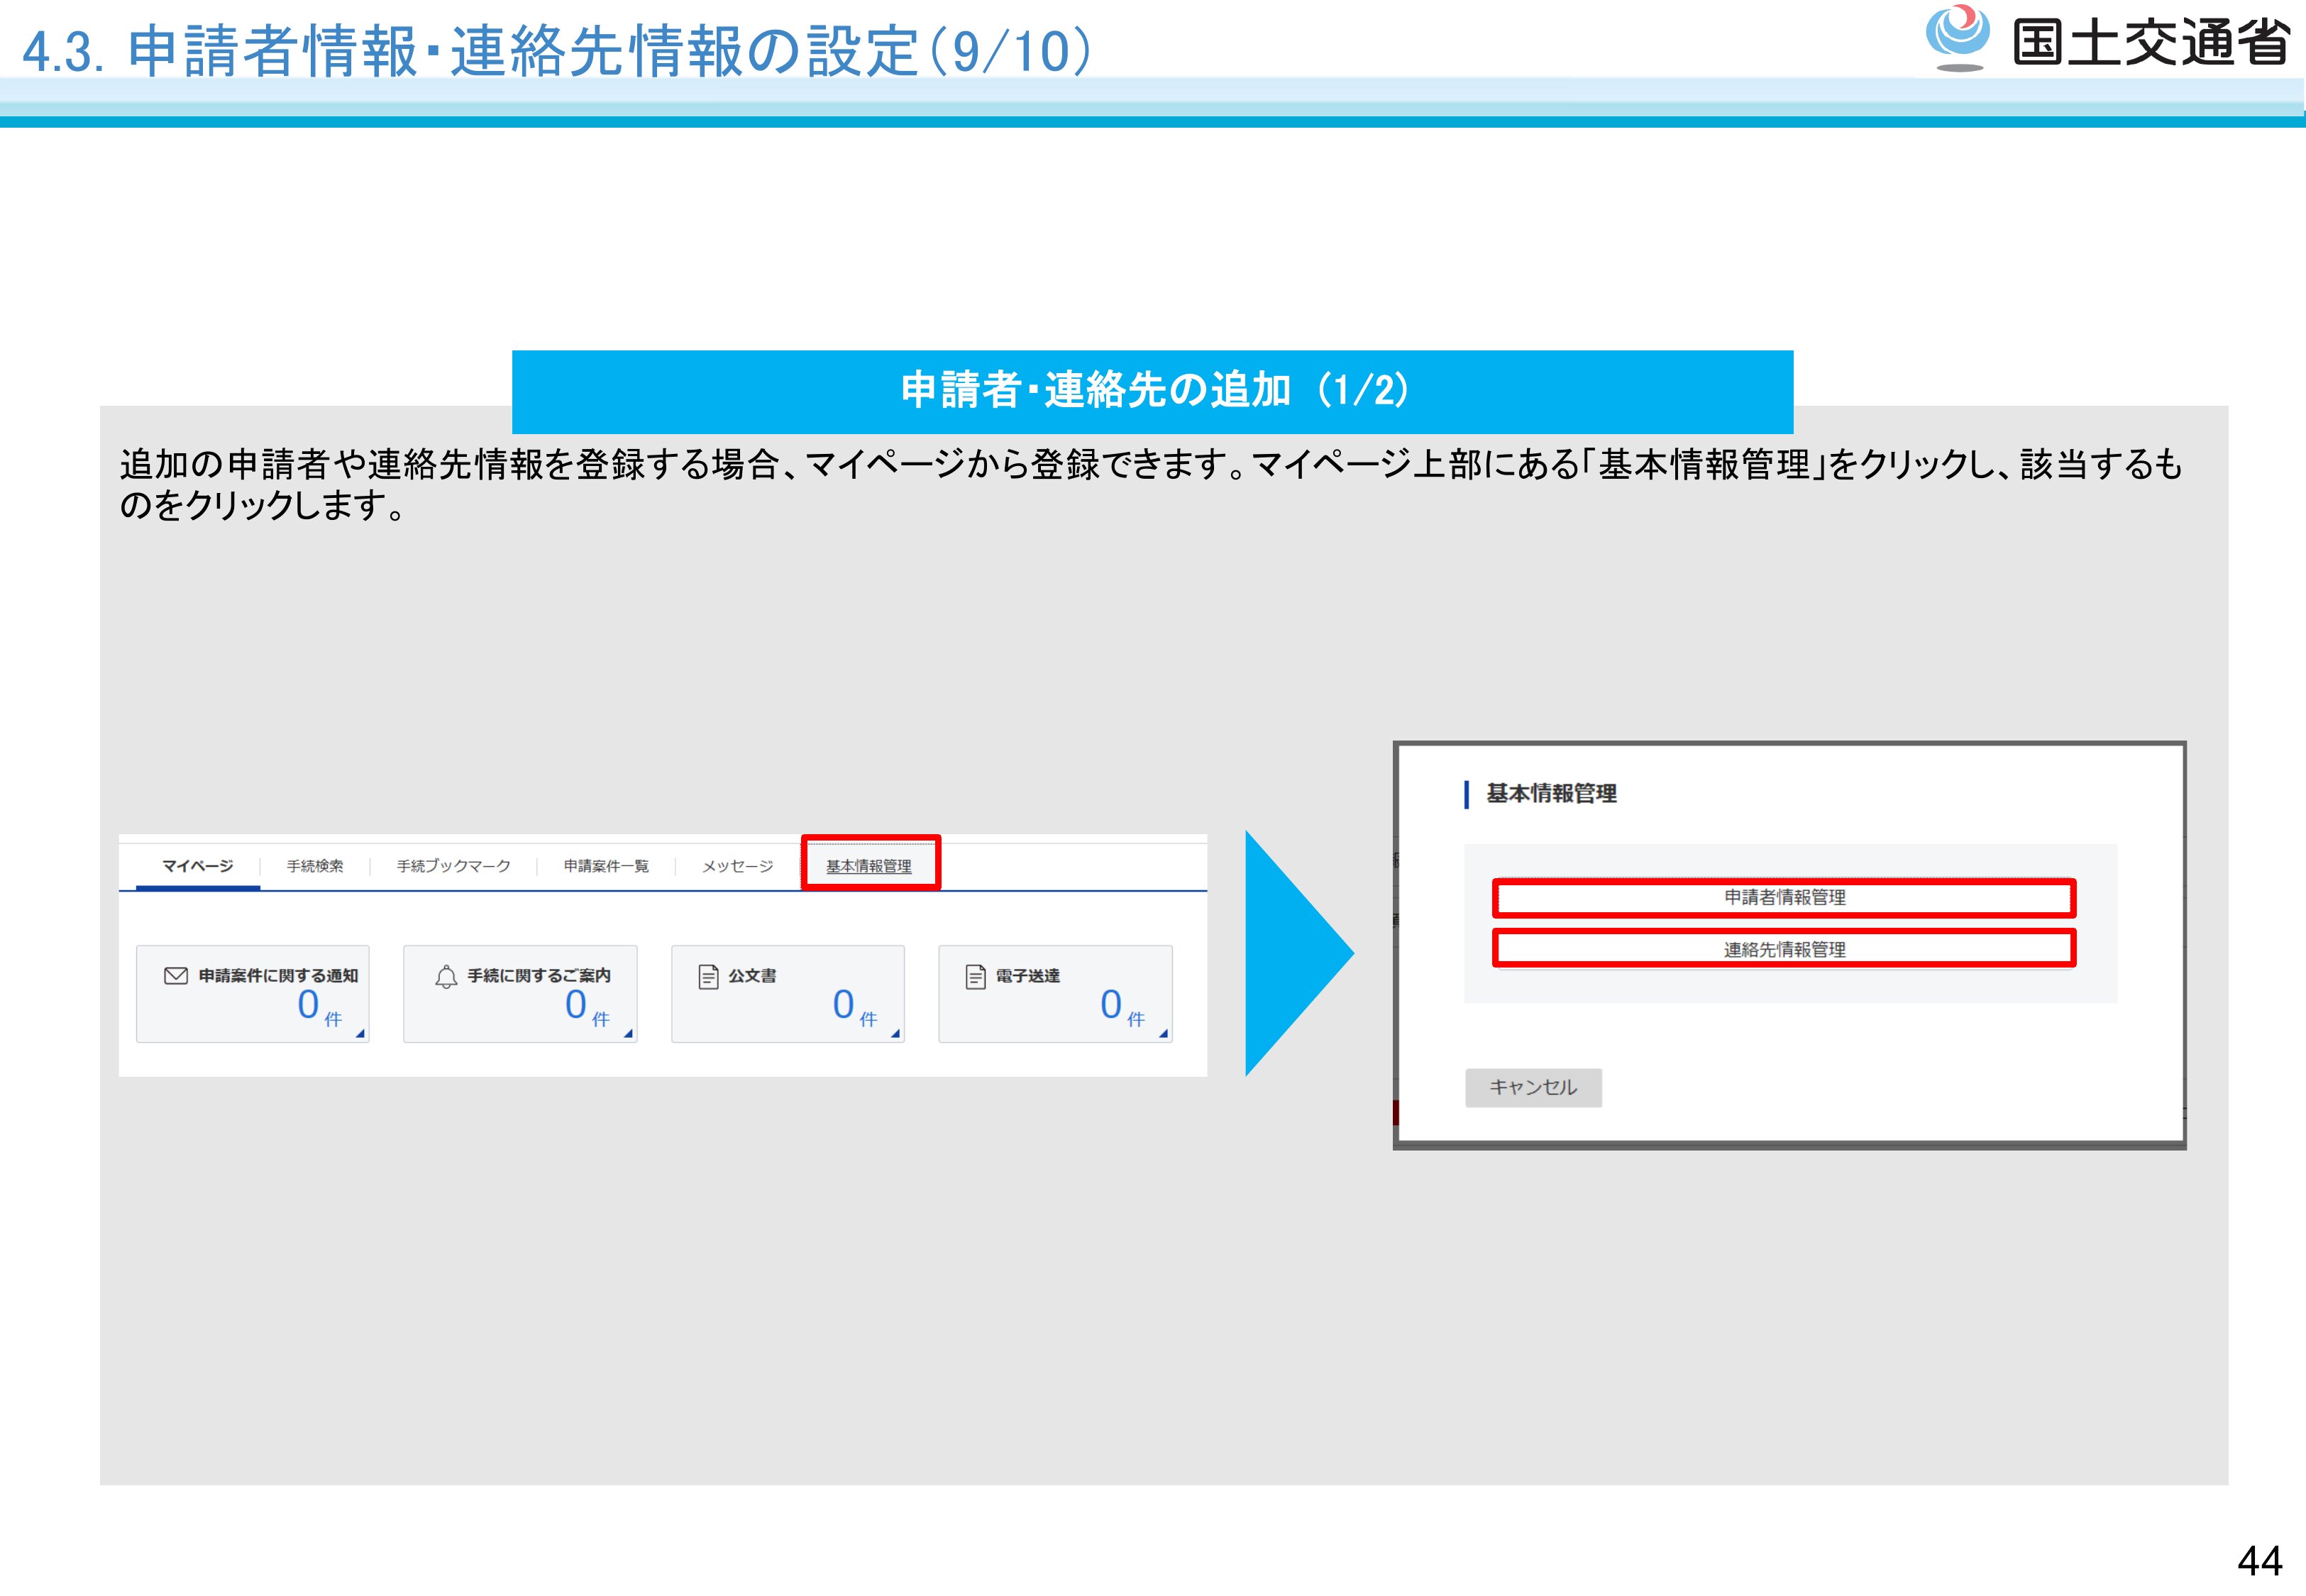This screenshot has width=2306, height=1596.
Task: Click 申請者情報管理 button
Action: 1784,898
